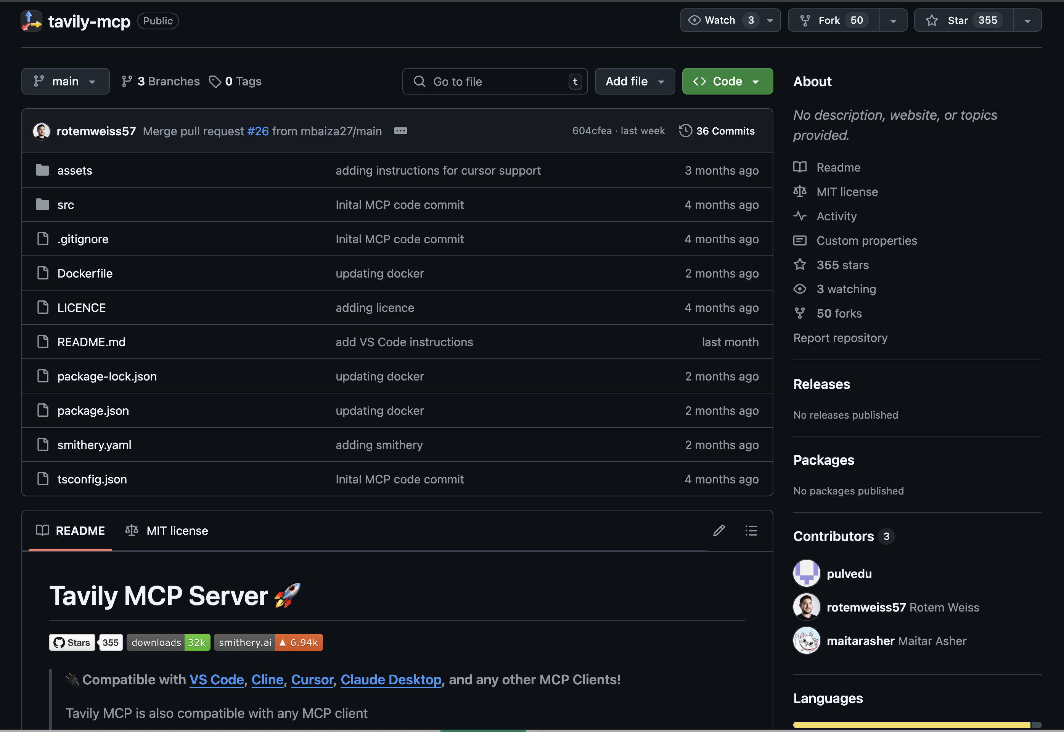Toggle Star on the repository
Screen dimensions: 1064x732
tap(964, 20)
